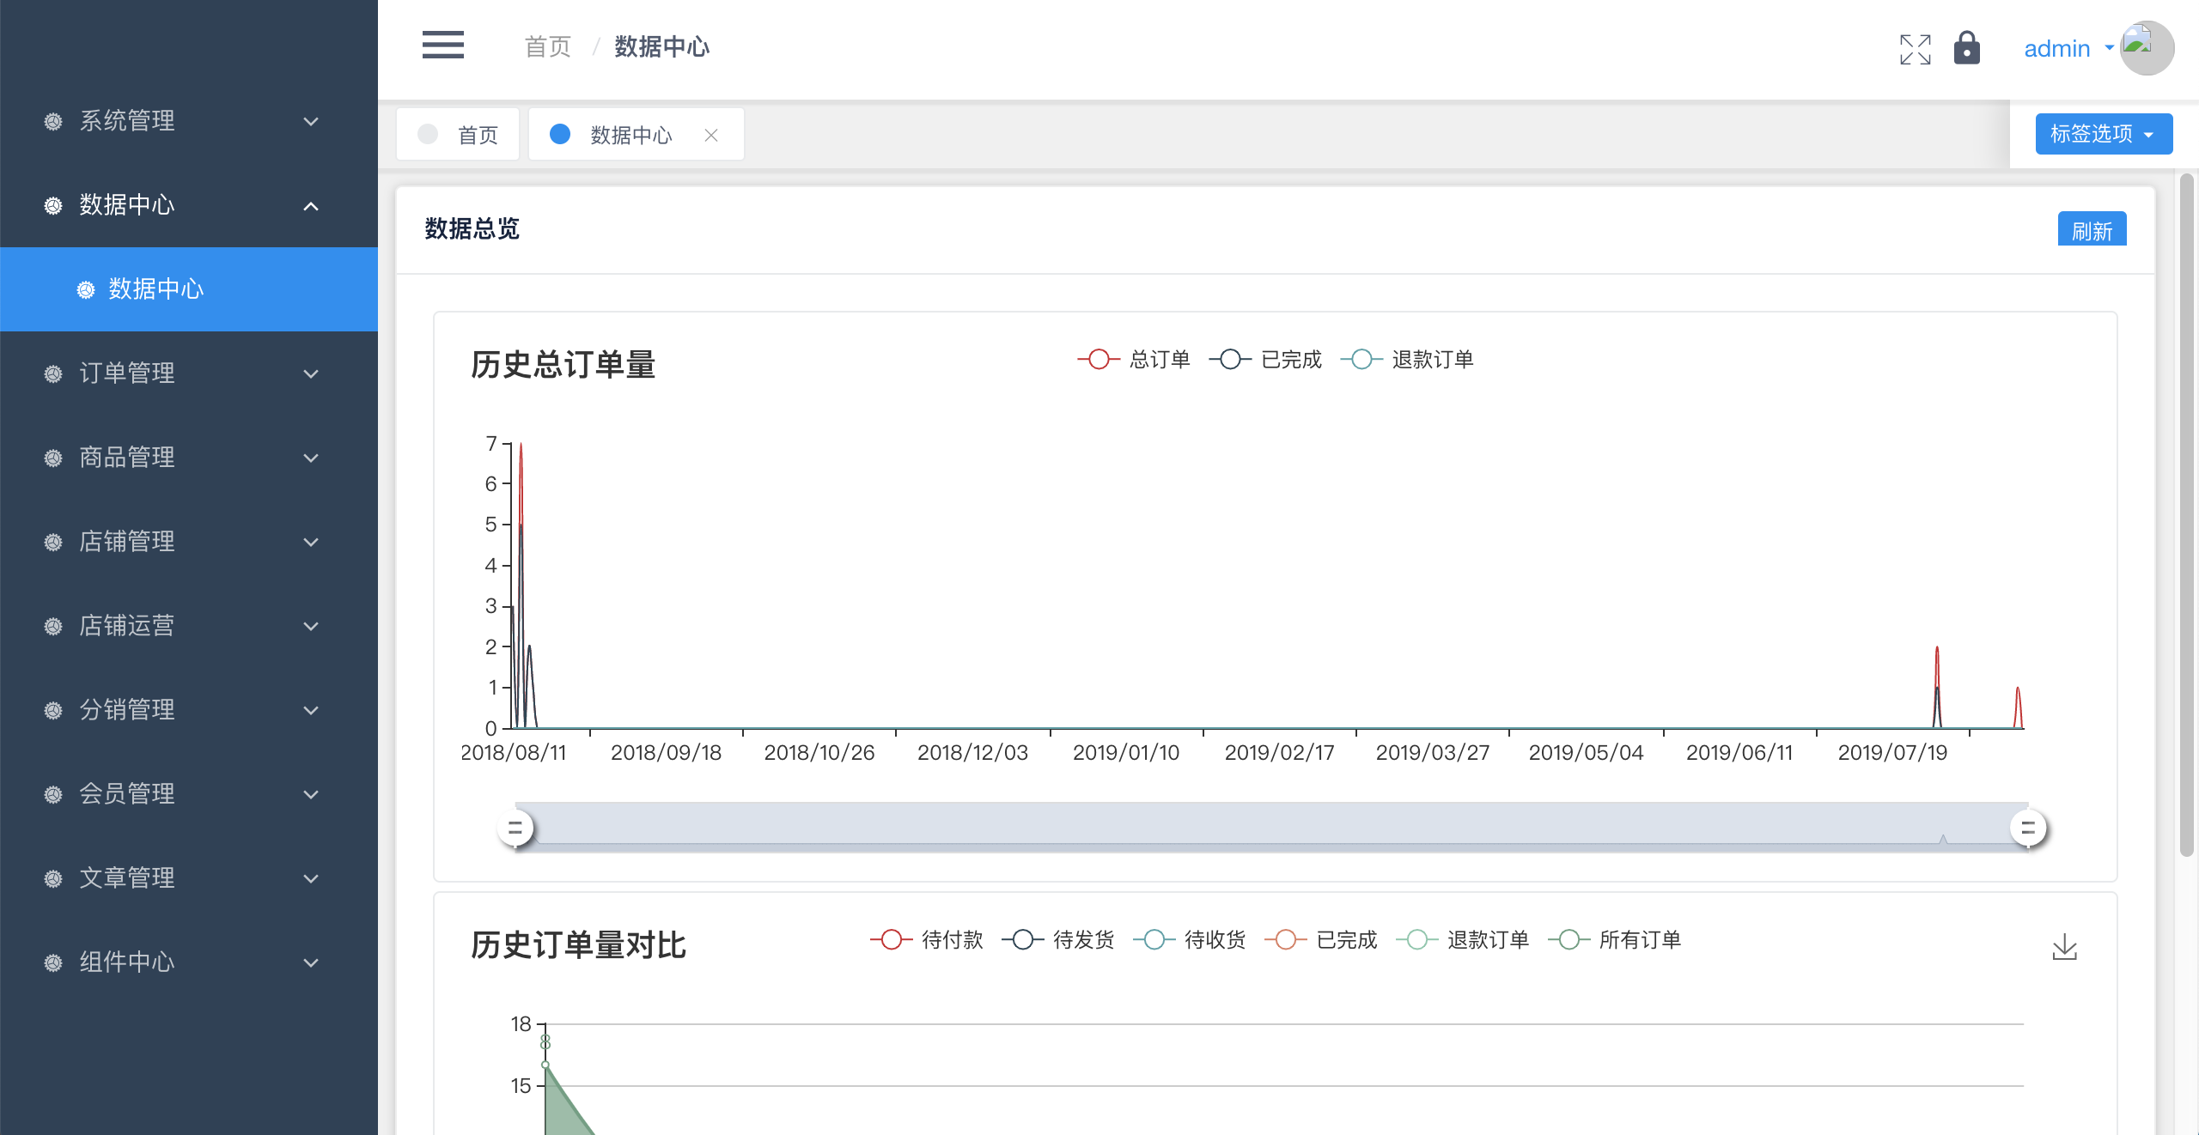The image size is (2199, 1135).
Task: Close the 数据中心 tab
Action: point(711,135)
